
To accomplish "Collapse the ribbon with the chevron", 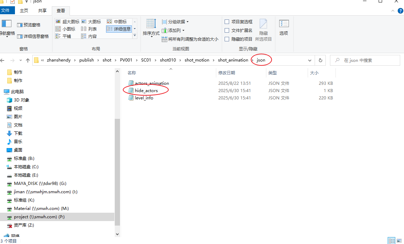I will 393,11.
